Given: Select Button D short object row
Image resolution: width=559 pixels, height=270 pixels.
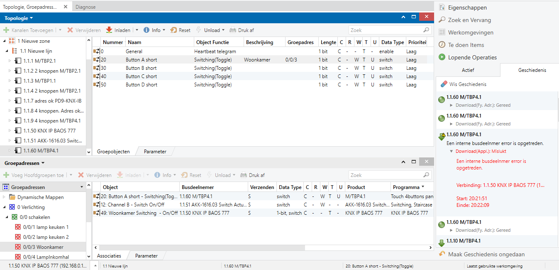Looking at the screenshot, I should tap(263, 85).
